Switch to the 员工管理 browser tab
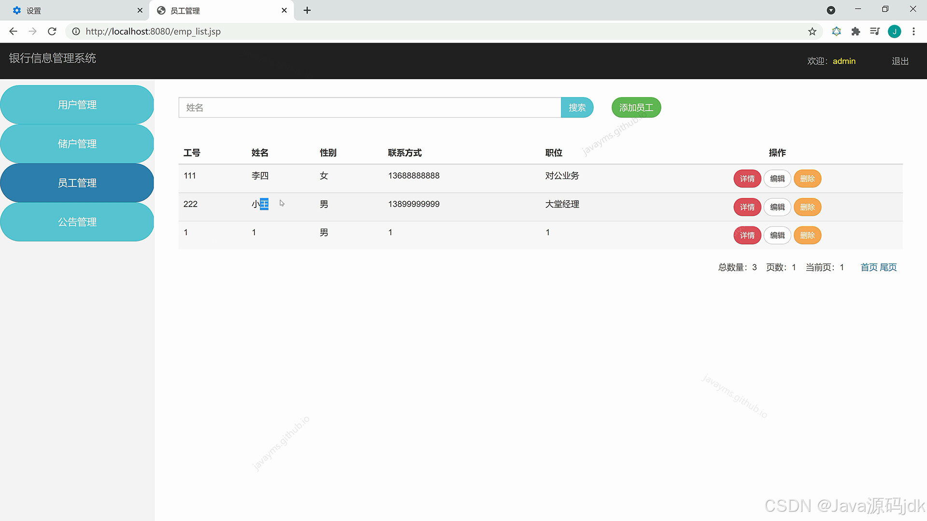927x521 pixels. click(222, 10)
